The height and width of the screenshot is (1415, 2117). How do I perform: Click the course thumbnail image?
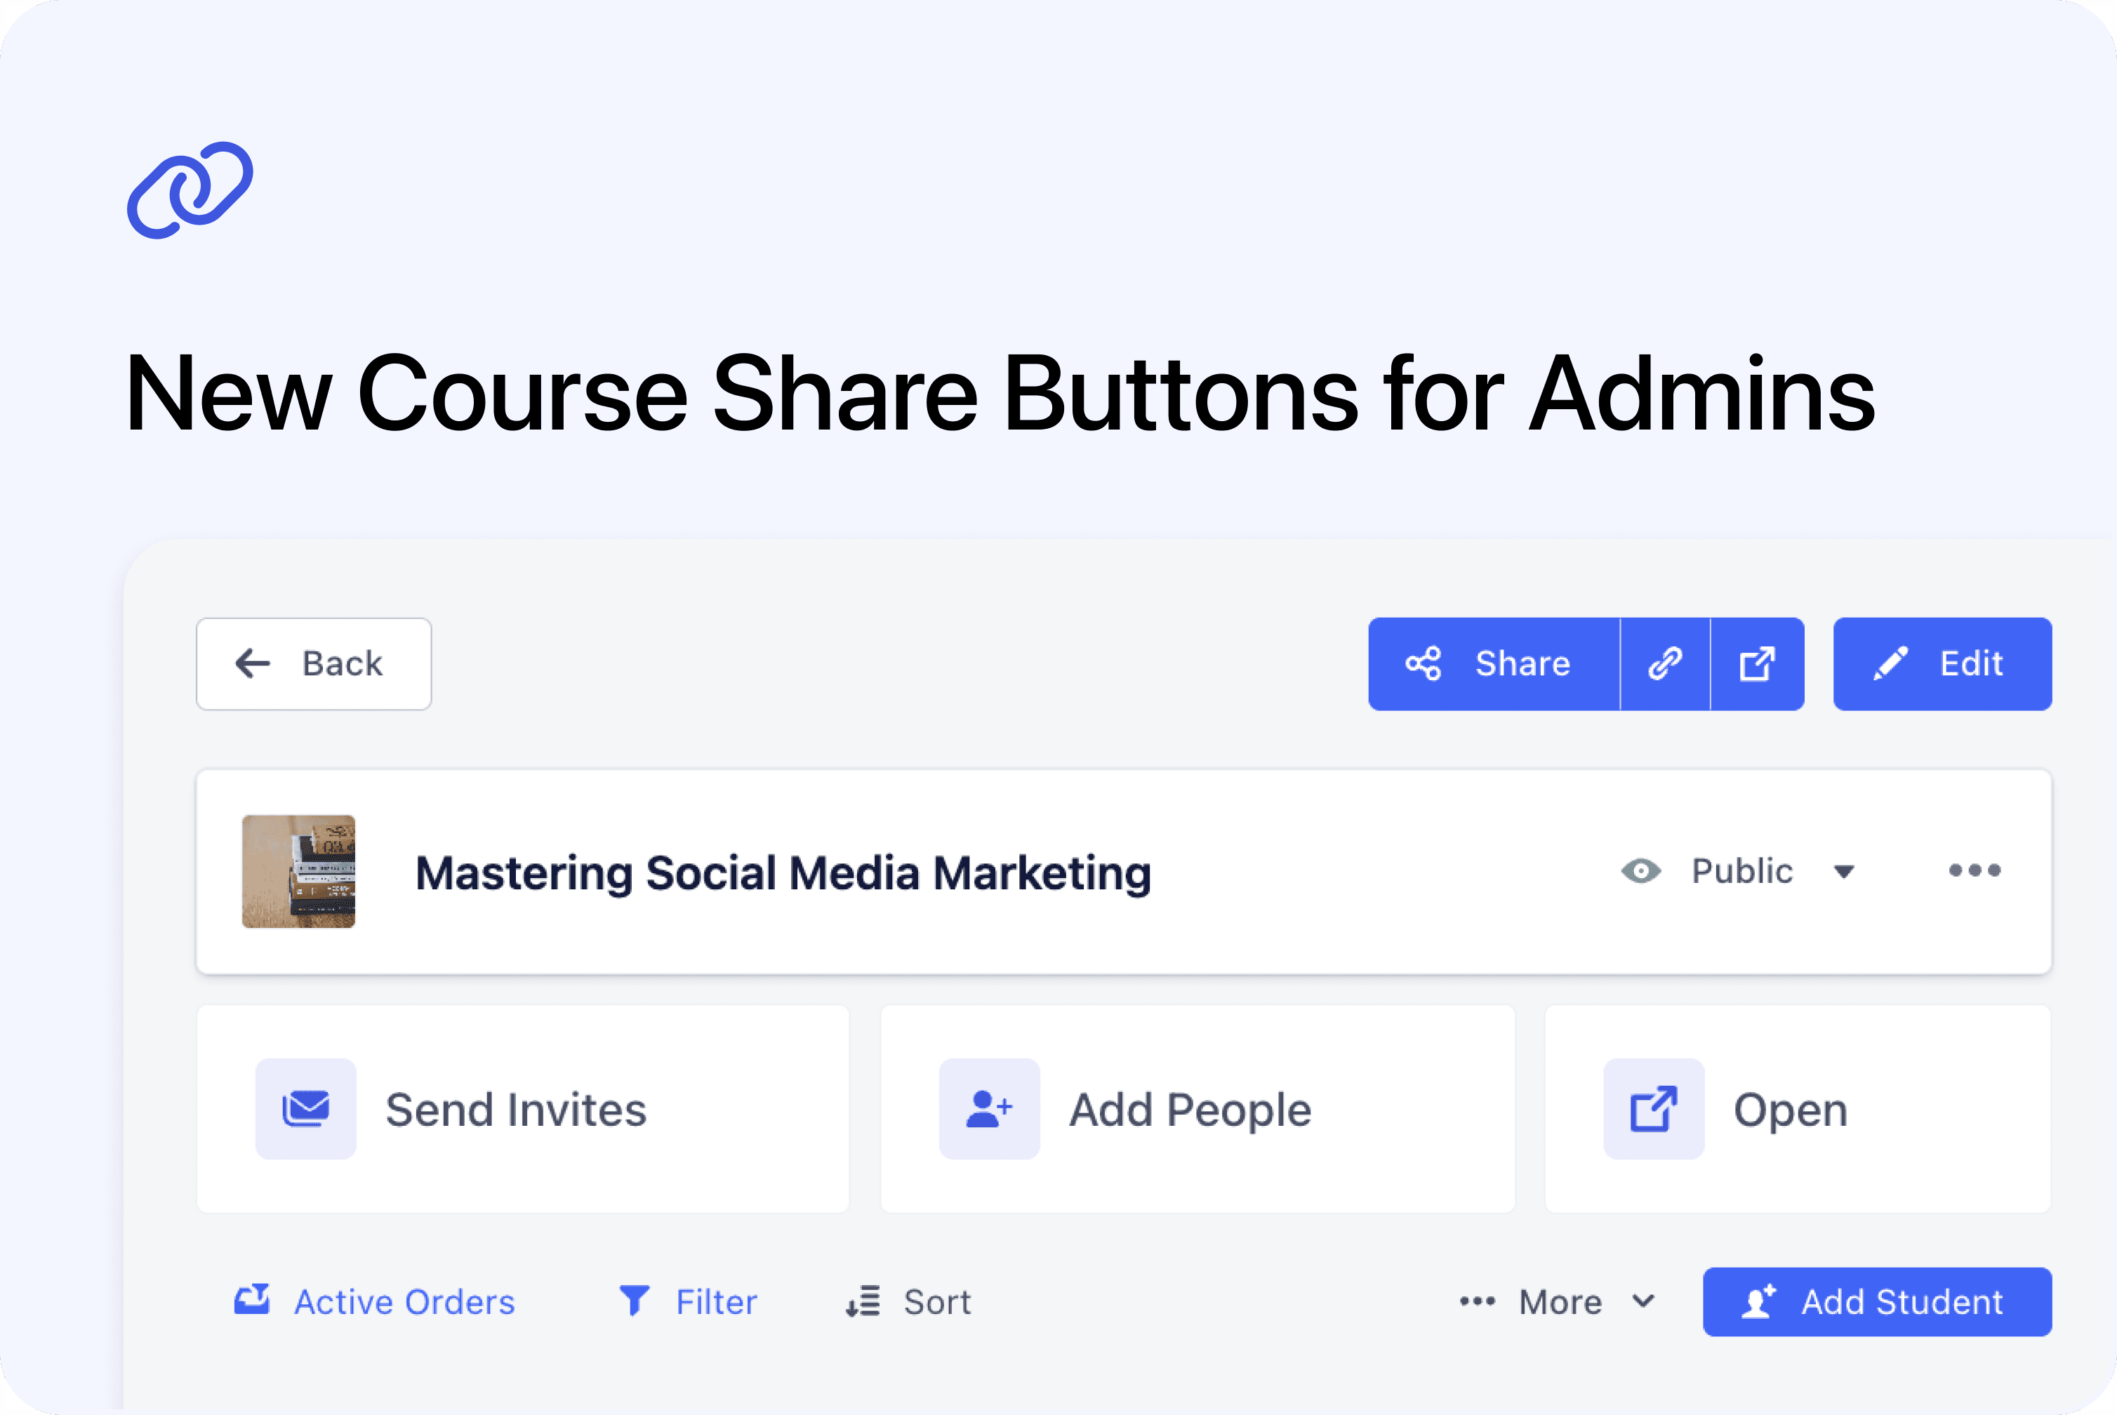[299, 872]
